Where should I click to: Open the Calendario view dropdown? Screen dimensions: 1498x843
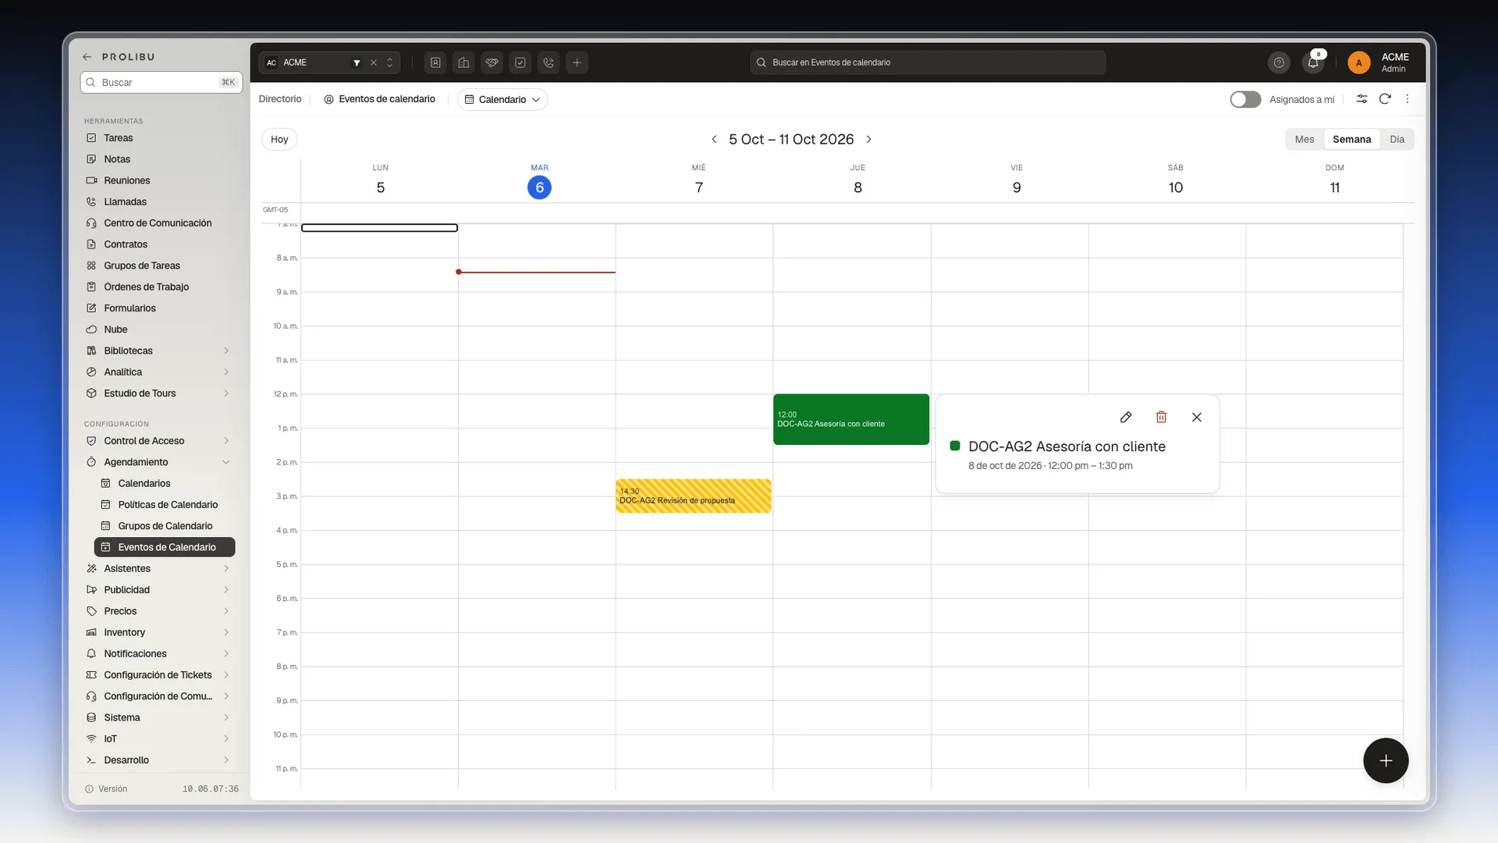pyautogui.click(x=502, y=99)
